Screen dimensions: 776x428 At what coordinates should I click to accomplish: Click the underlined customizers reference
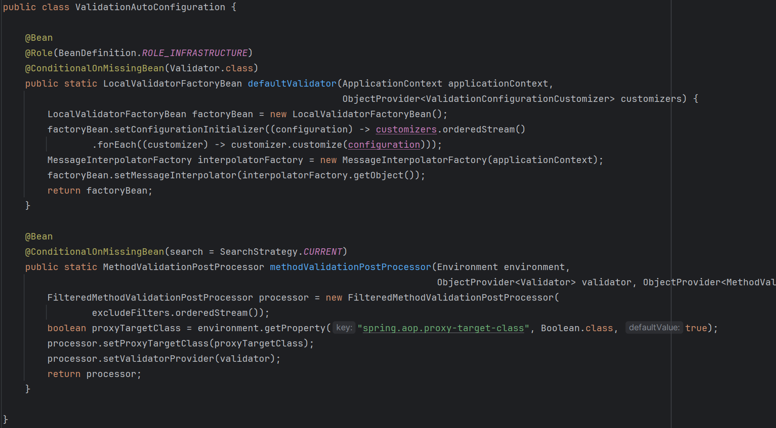click(406, 129)
